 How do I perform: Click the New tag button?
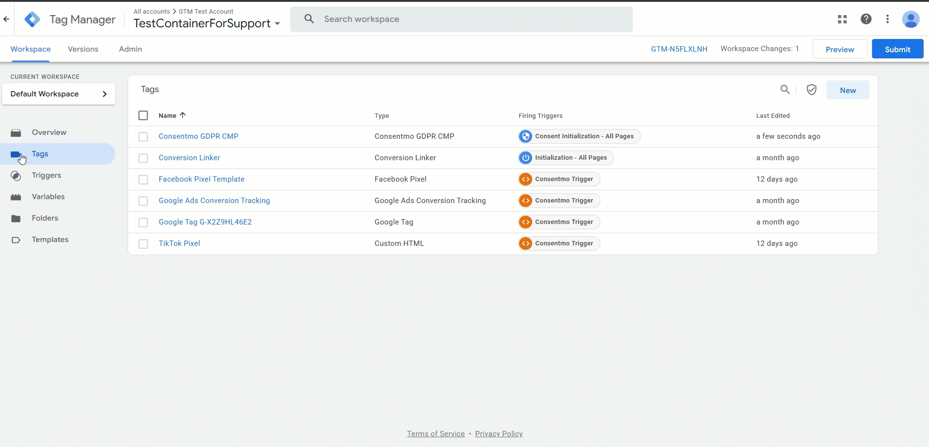[848, 90]
